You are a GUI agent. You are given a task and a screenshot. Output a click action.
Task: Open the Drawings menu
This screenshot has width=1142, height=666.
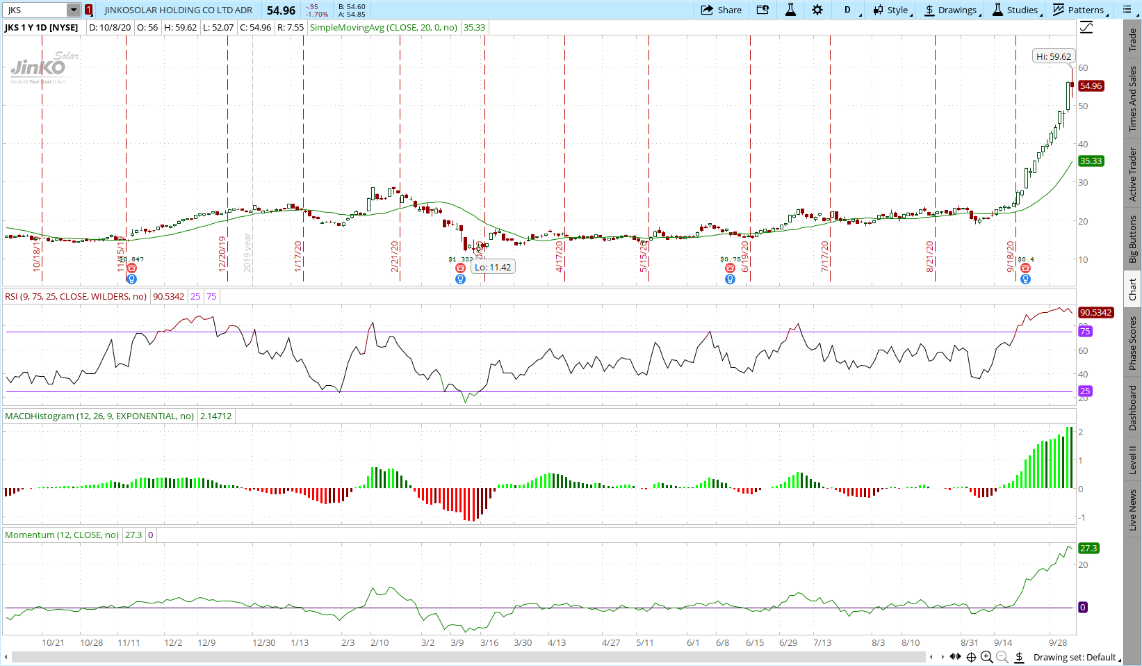click(951, 10)
